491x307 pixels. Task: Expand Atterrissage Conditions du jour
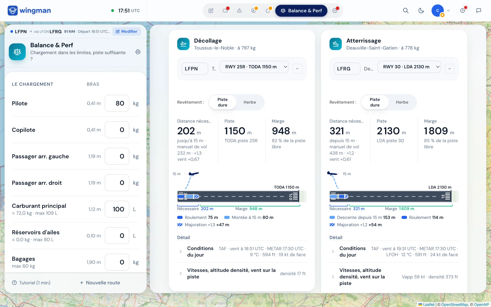pos(394,252)
